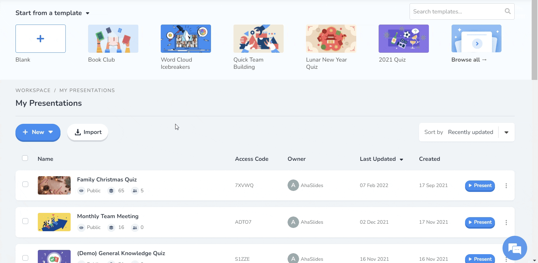Go to WORKSPACE breadcrumb
The width and height of the screenshot is (538, 263).
pos(33,90)
